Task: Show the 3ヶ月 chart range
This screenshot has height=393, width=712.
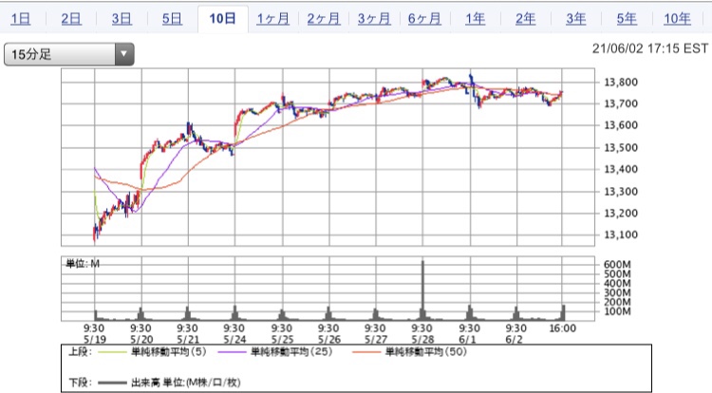Action: [x=374, y=19]
